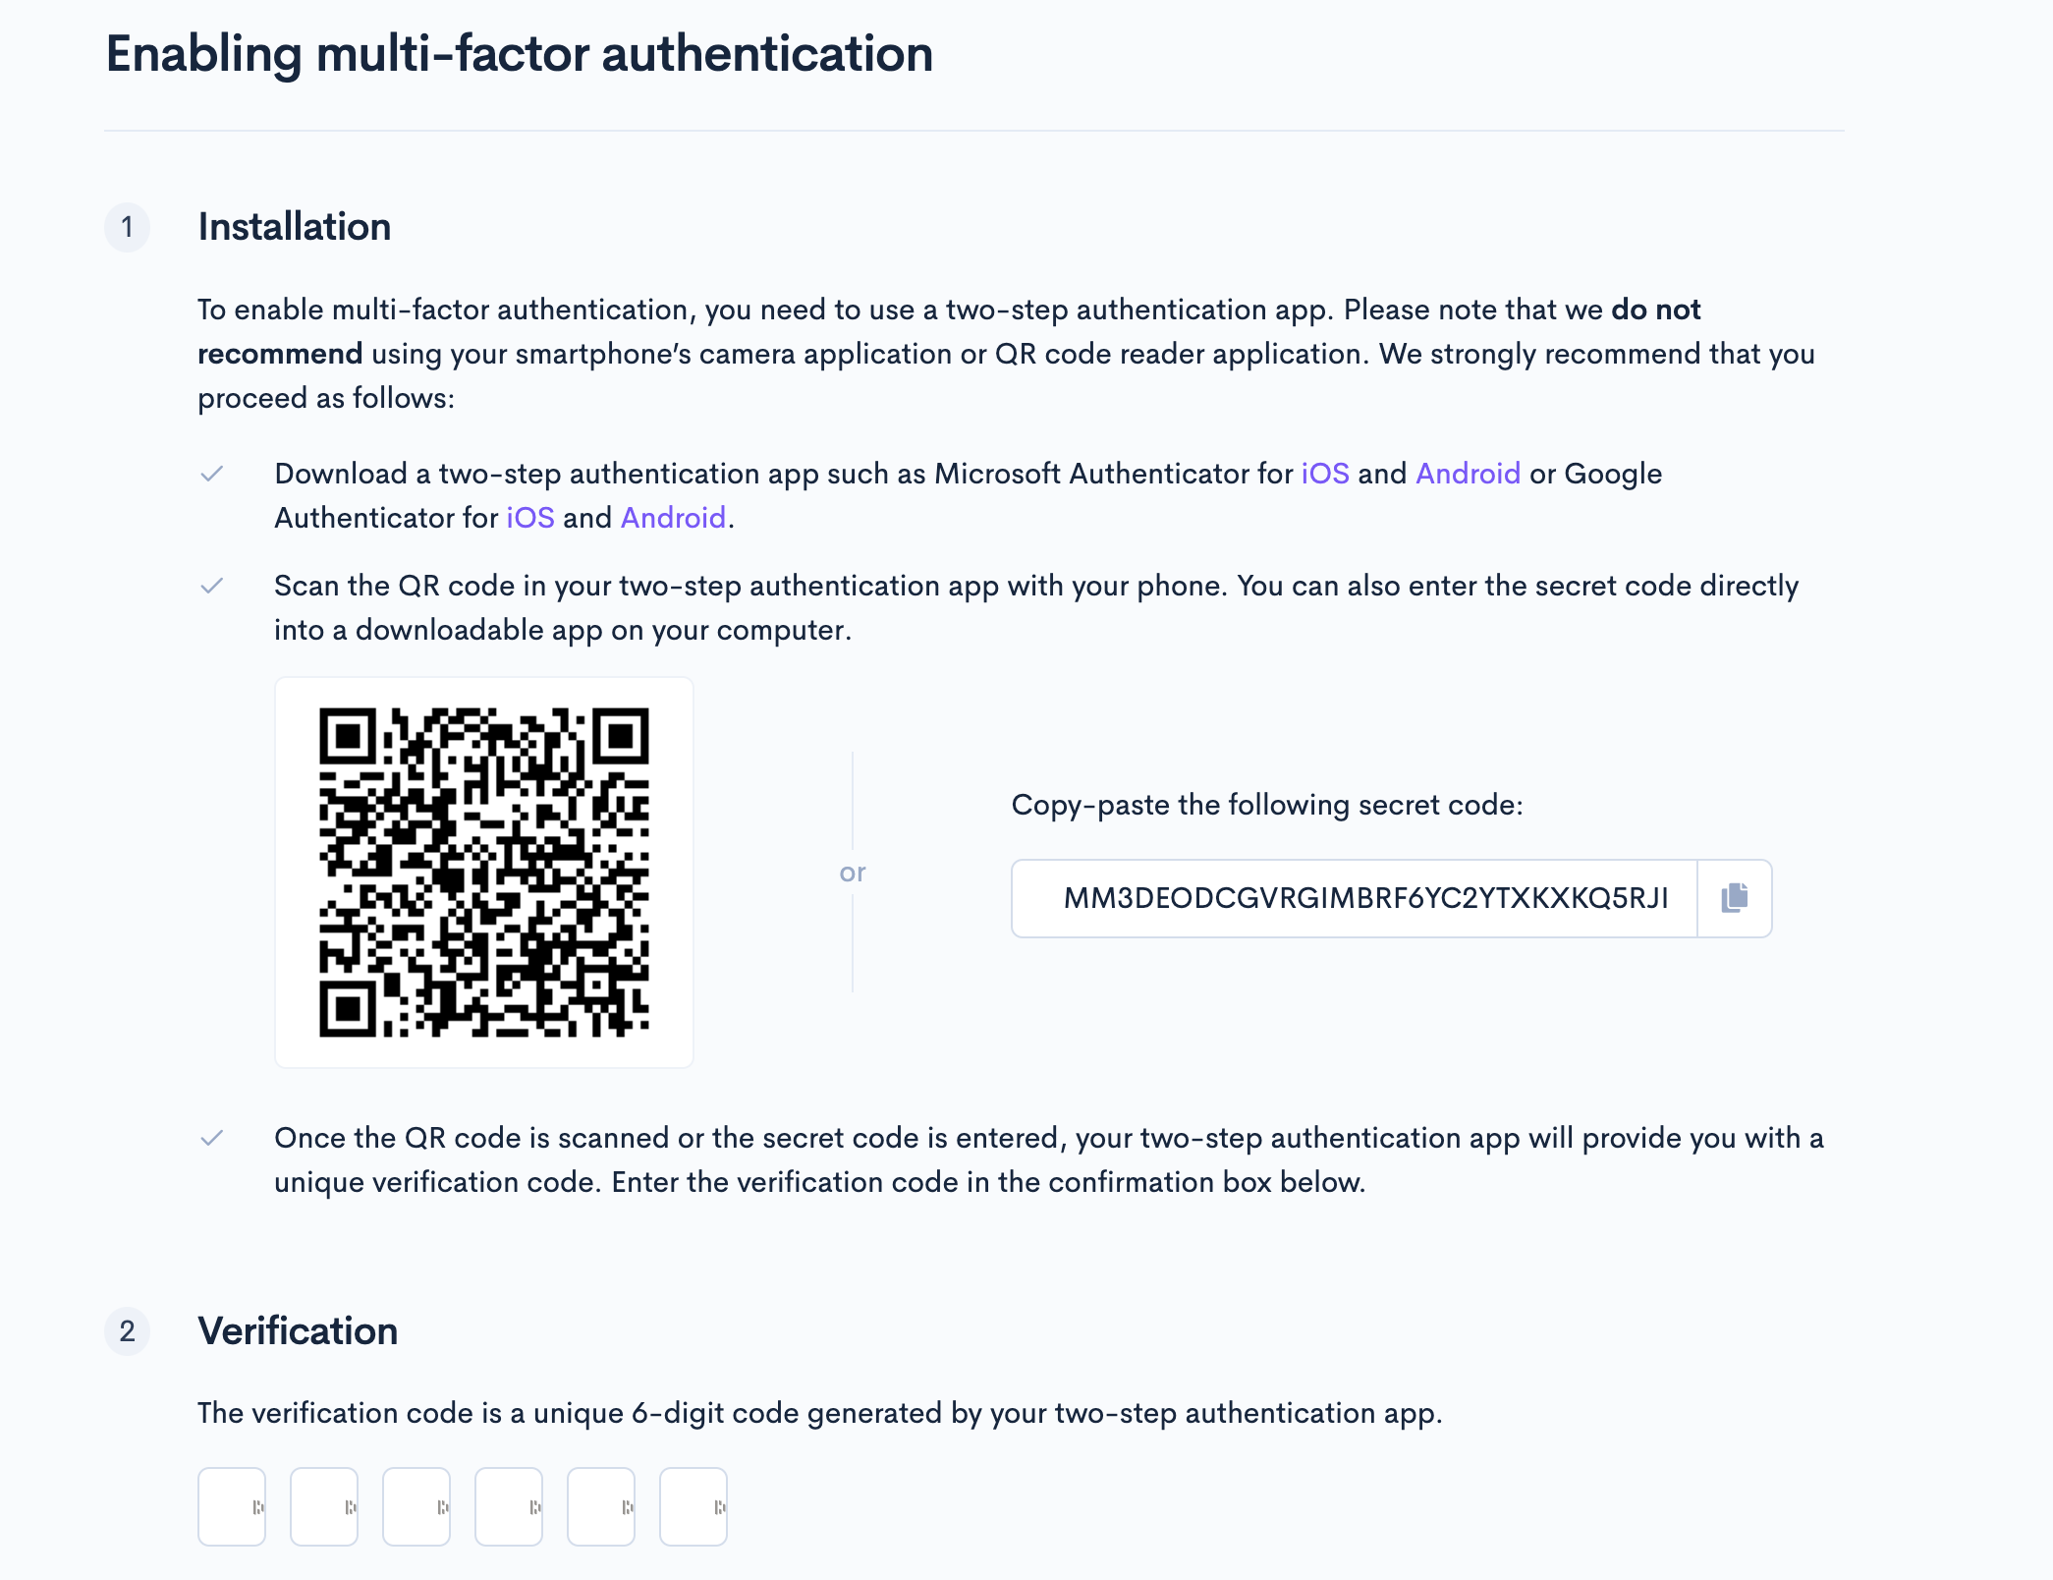Click the first verification code input box

tap(231, 1506)
